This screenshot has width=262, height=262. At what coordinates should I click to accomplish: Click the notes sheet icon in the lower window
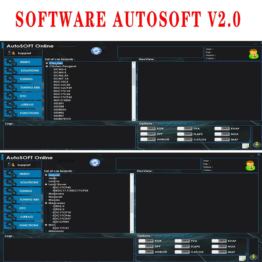242,258
